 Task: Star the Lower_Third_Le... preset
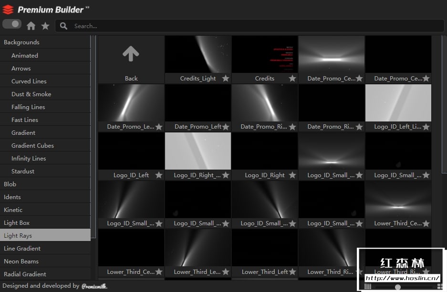(226, 272)
